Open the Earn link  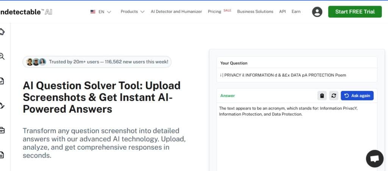click(x=296, y=12)
